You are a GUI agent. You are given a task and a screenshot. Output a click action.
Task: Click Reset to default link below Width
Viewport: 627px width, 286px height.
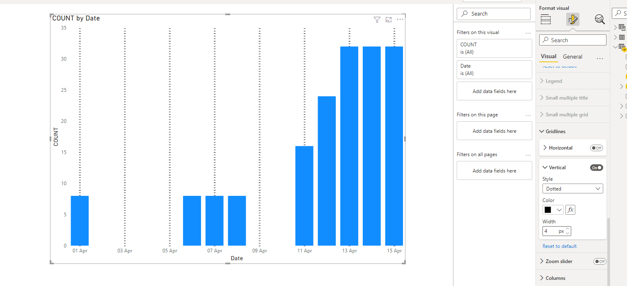[x=559, y=246]
